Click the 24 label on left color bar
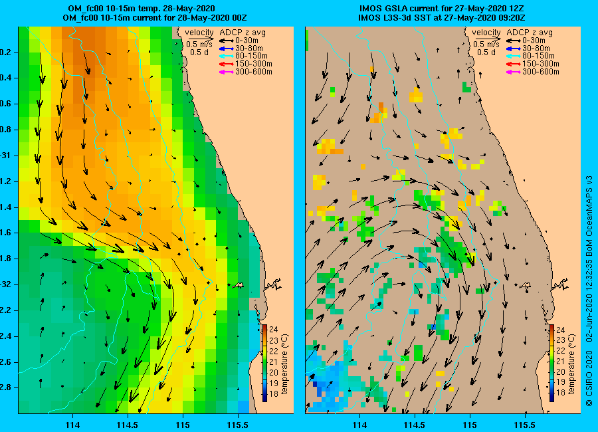This screenshot has width=598, height=432. (274, 330)
